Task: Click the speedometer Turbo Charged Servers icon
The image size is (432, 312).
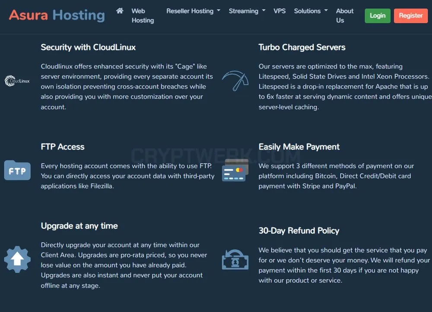Action: click(x=235, y=81)
